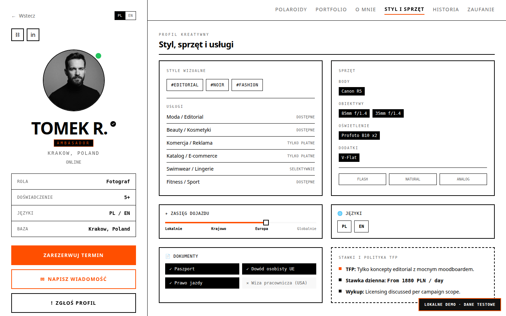Click the Dowód osobisty UE badge
Screen dimensions: 506x316
[279, 269]
